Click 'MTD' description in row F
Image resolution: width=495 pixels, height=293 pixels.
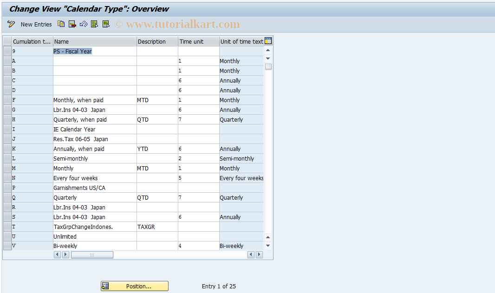pos(157,100)
